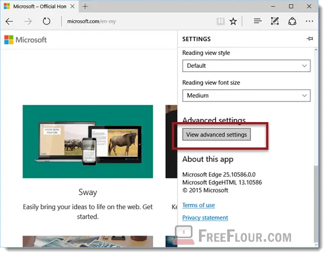Click the Microsoft EdgeHTML 13.10586 text
Image resolution: width=327 pixels, height=256 pixels.
point(222,182)
